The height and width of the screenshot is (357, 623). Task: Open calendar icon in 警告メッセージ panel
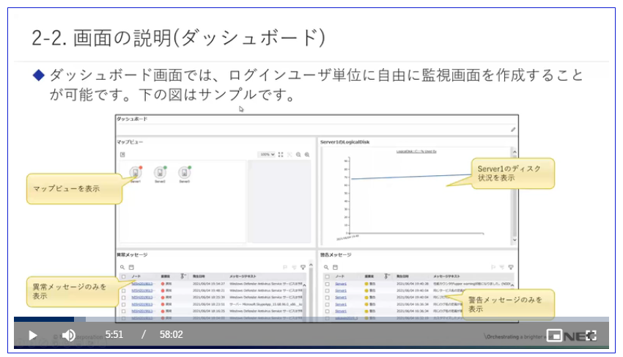[335, 268]
